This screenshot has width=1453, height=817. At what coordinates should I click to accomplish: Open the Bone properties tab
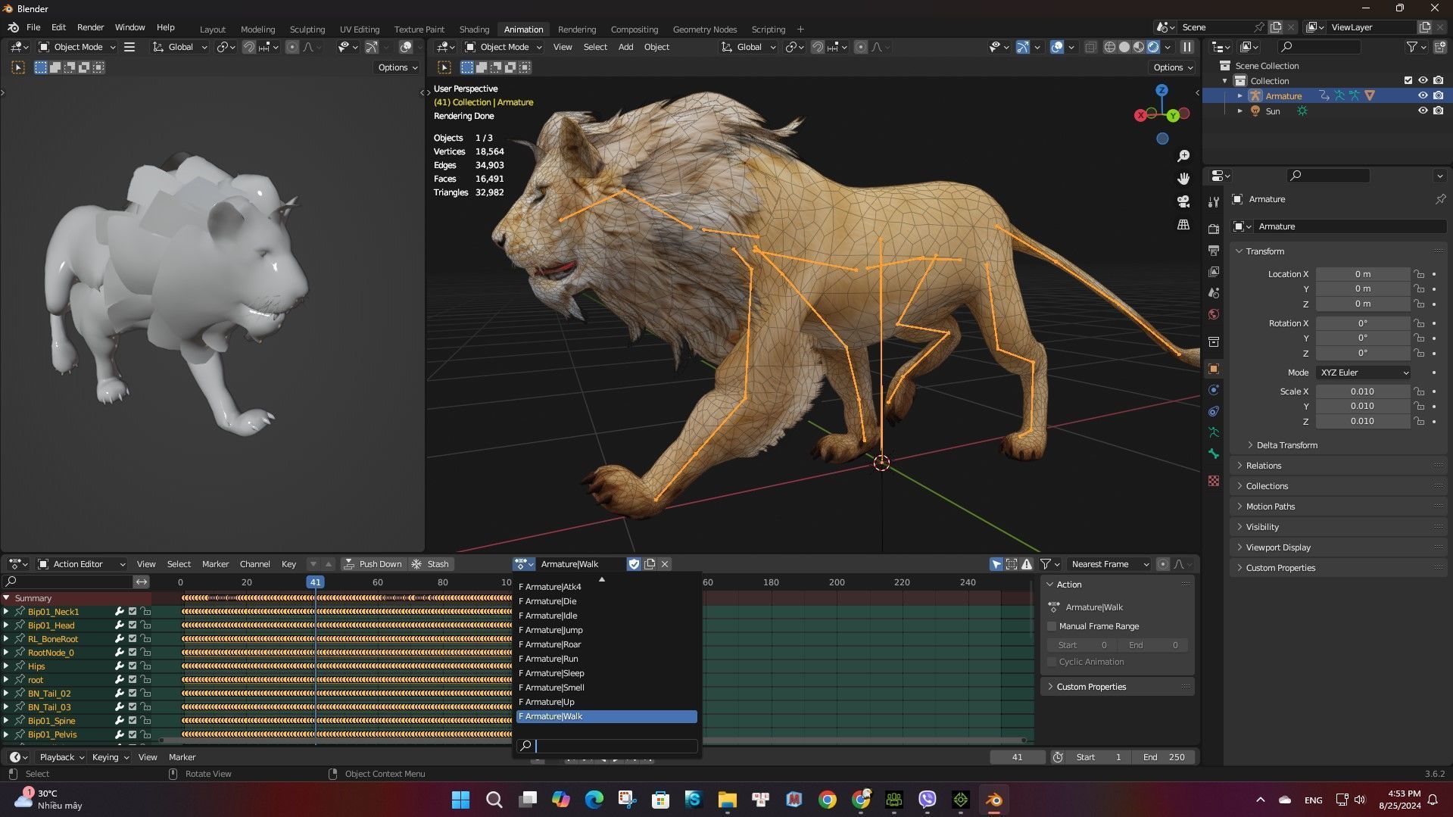pyautogui.click(x=1214, y=454)
